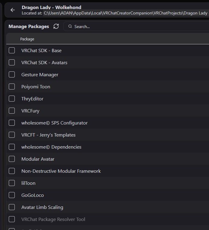
Task: Click the VRCFT - Jerry's Templates row
Action: [108, 135]
